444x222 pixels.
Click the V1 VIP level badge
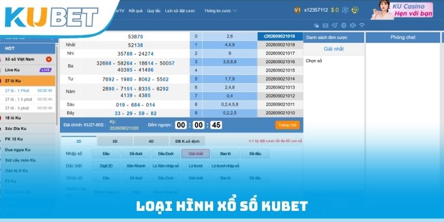tap(297, 10)
